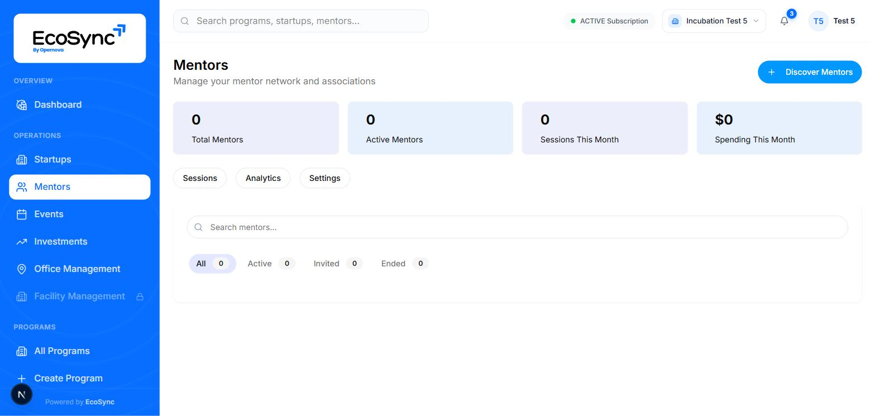
Task: Focus the Search mentors input field
Action: click(x=518, y=227)
